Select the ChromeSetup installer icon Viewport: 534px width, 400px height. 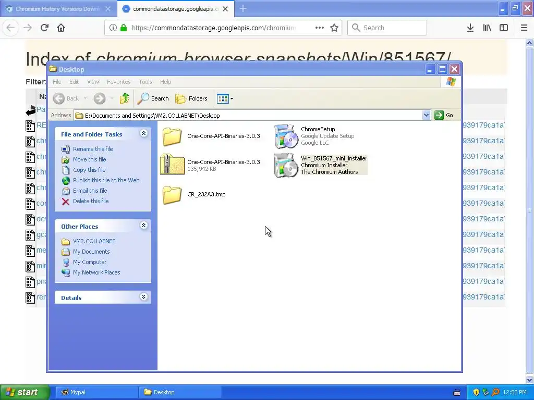[286, 136]
